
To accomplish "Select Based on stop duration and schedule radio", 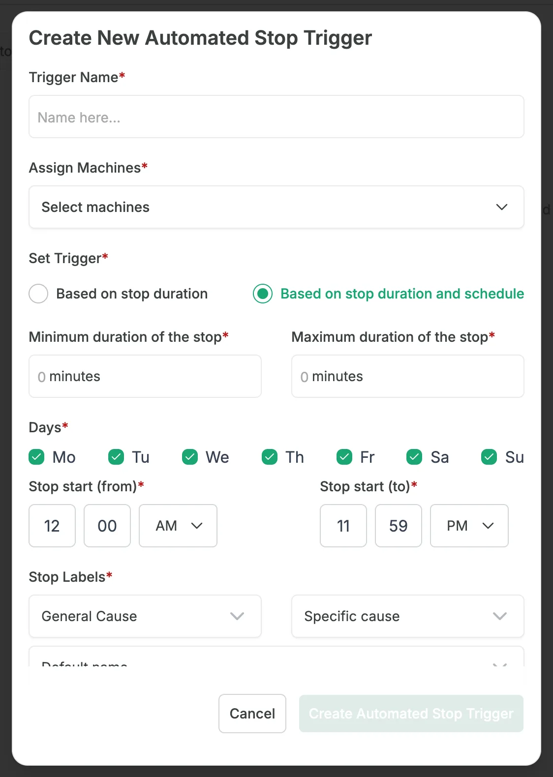I will pyautogui.click(x=263, y=294).
